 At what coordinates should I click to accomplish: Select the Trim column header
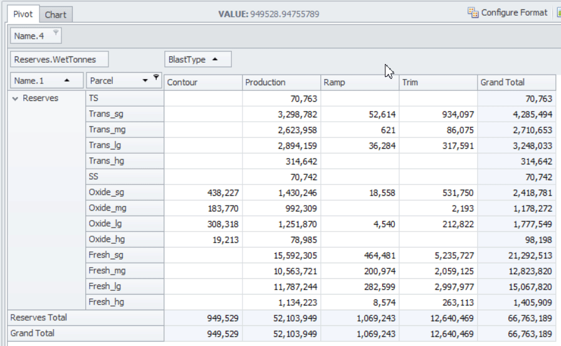click(x=438, y=82)
